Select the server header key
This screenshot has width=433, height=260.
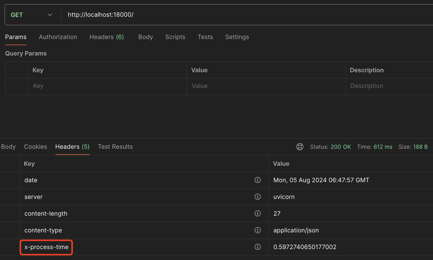[34, 197]
